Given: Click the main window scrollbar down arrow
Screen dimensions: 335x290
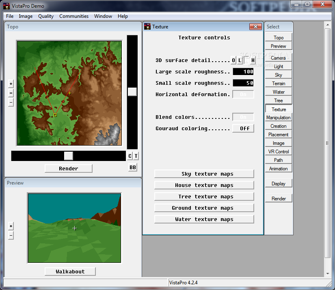Looking at the screenshot, I should [328, 273].
